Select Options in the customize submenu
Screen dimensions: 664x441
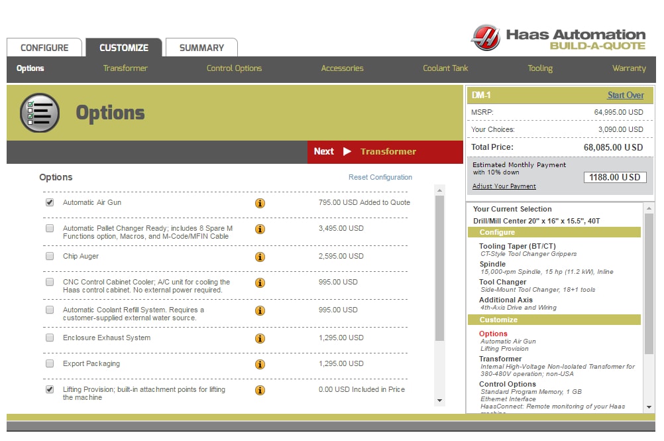click(x=30, y=68)
